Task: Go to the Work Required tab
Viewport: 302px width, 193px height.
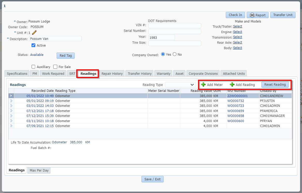Action: 53,73
